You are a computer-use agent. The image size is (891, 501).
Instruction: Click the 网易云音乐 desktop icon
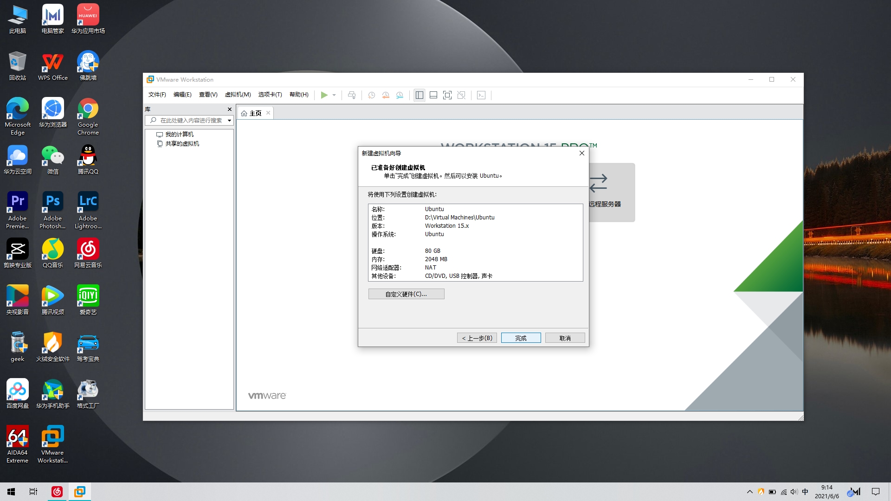[x=88, y=253]
